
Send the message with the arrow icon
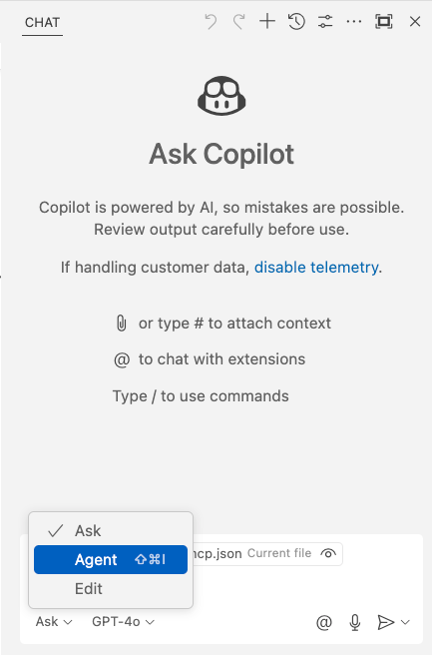[385, 622]
